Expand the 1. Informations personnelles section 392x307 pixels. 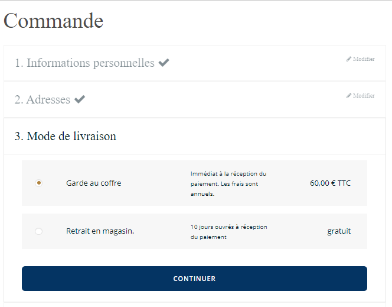click(84, 63)
